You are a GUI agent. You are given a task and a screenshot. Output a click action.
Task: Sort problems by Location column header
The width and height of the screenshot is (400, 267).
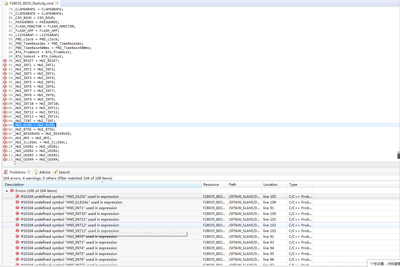274,185
